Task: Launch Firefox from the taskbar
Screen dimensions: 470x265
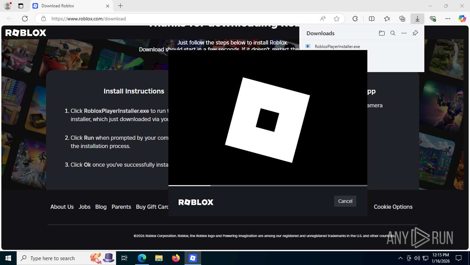Action: click(x=176, y=258)
